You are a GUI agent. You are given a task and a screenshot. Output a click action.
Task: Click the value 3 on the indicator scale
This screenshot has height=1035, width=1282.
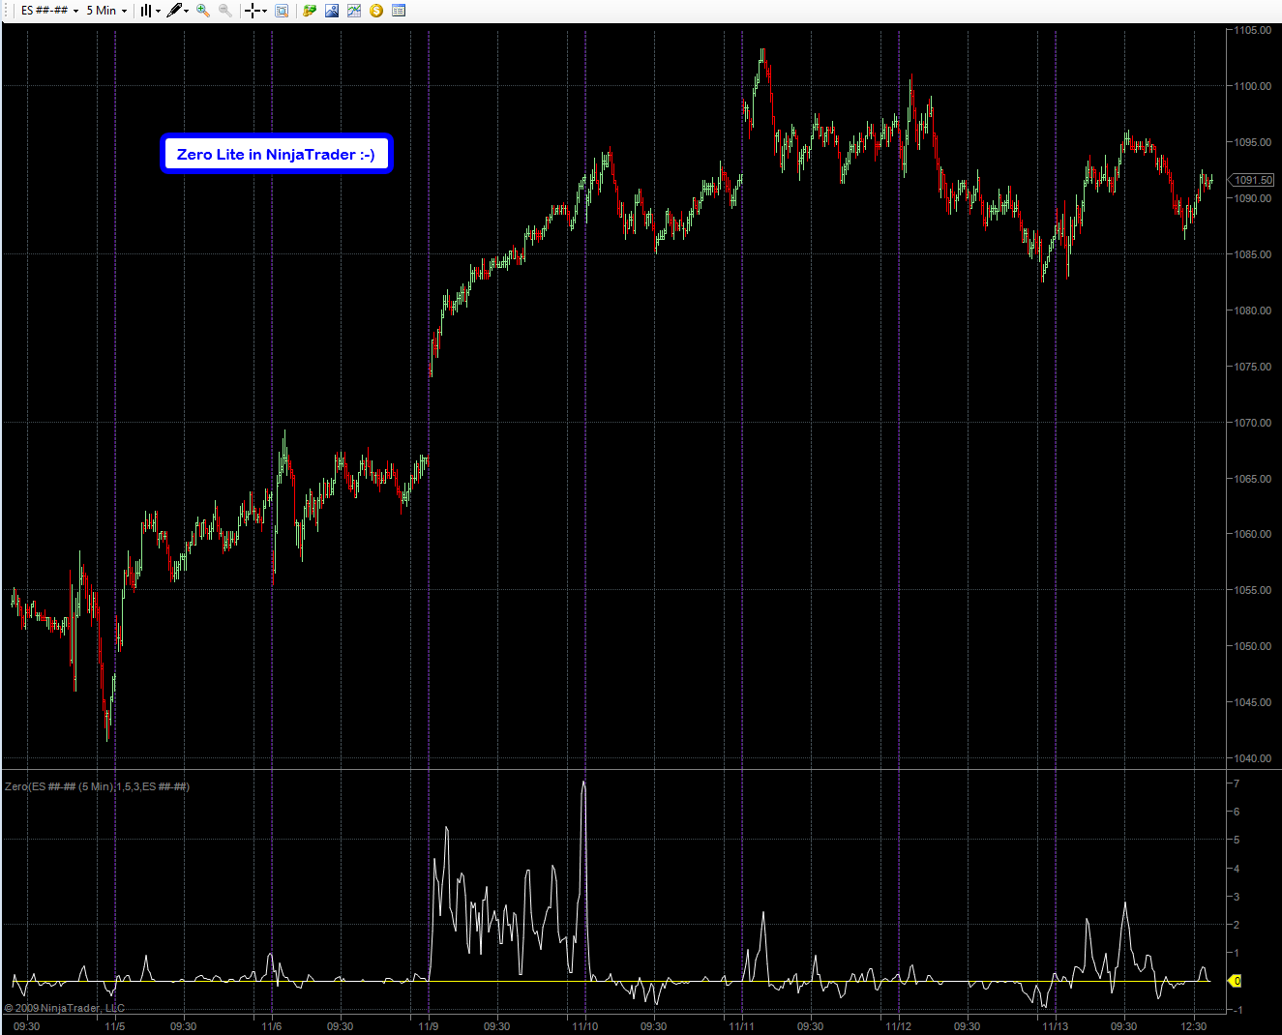click(x=1237, y=897)
